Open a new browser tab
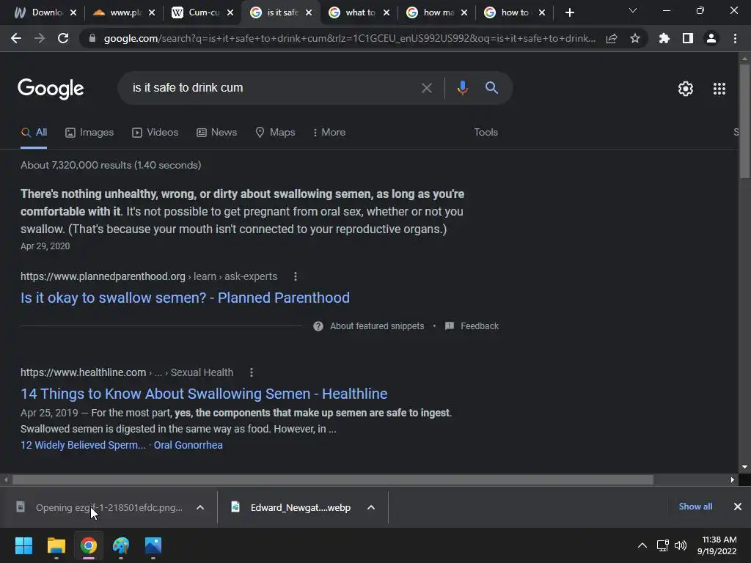This screenshot has width=751, height=563. [569, 12]
